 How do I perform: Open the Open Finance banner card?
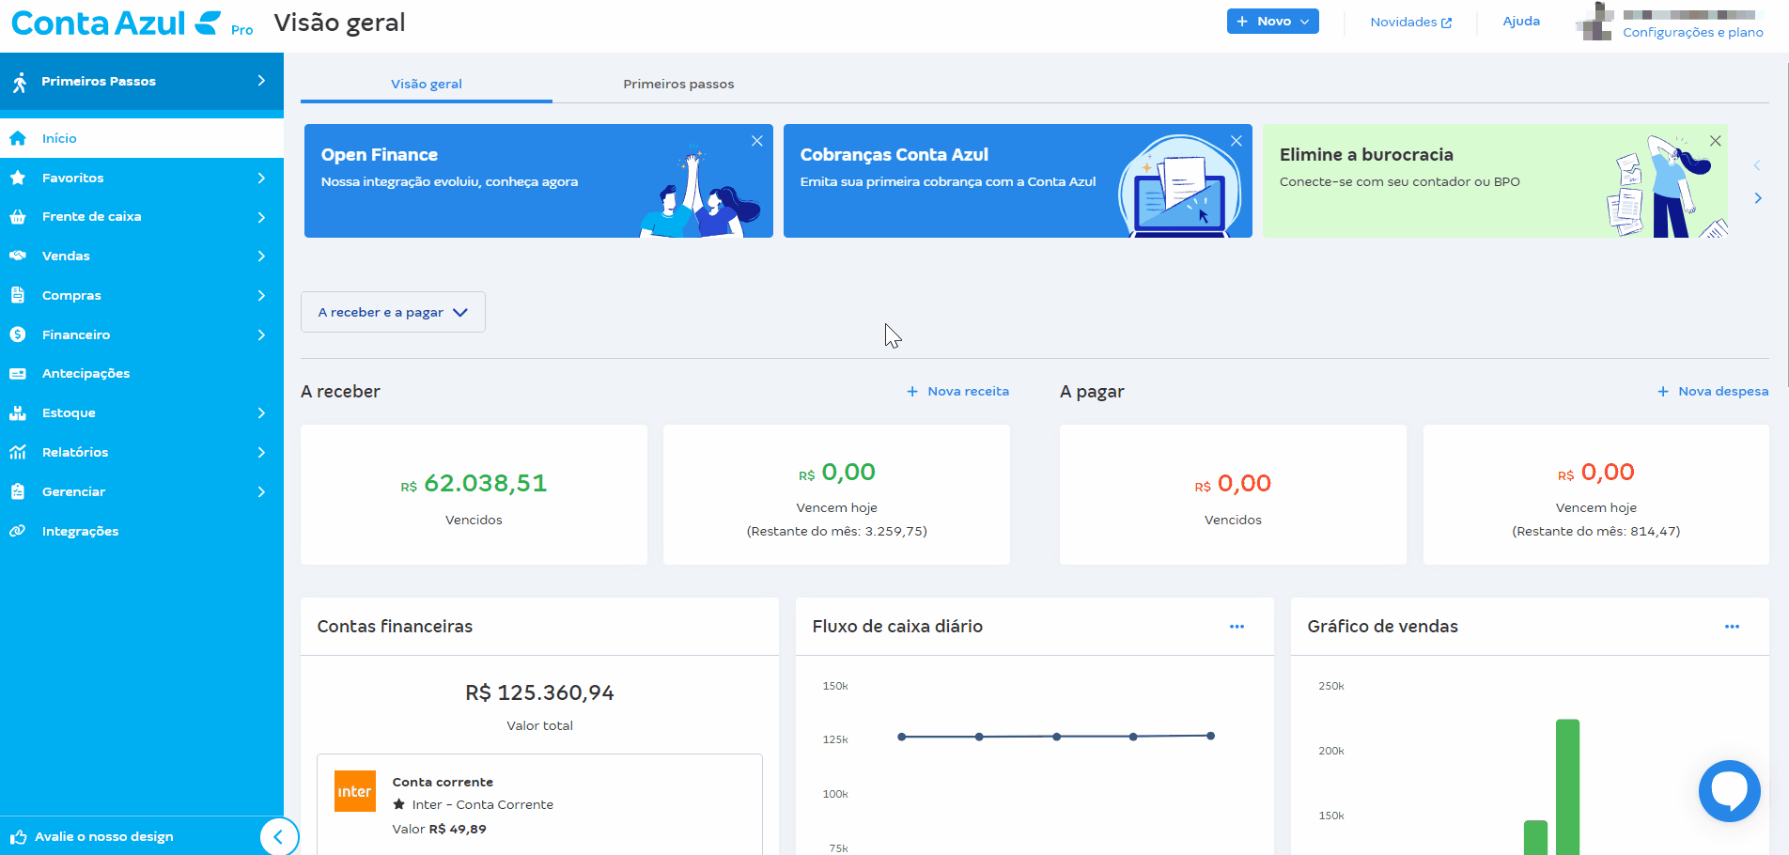pyautogui.click(x=538, y=180)
